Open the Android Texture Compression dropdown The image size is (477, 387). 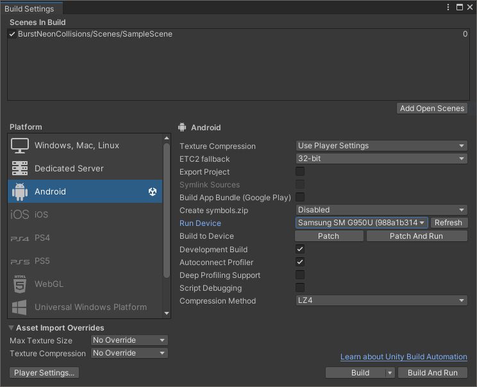(x=381, y=146)
